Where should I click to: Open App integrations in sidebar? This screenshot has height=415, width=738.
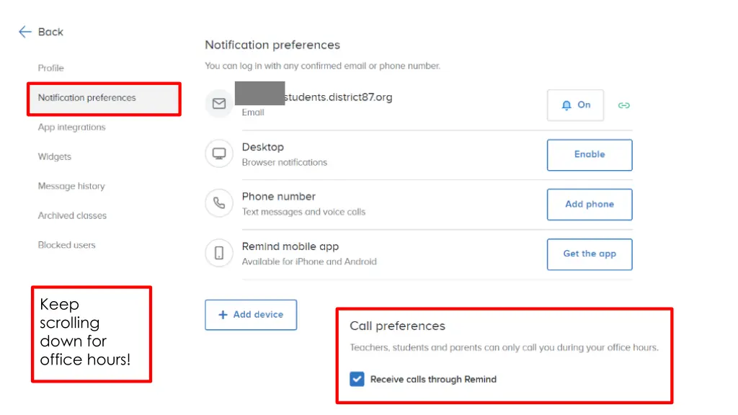72,128
